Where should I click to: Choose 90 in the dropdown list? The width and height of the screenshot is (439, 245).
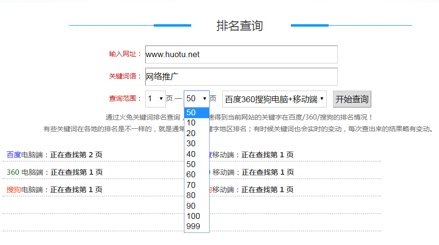pos(196,206)
